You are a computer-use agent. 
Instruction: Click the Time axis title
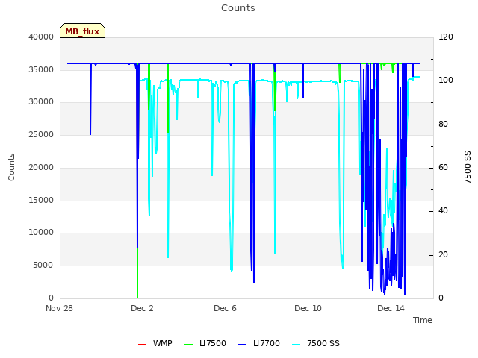[423, 320]
